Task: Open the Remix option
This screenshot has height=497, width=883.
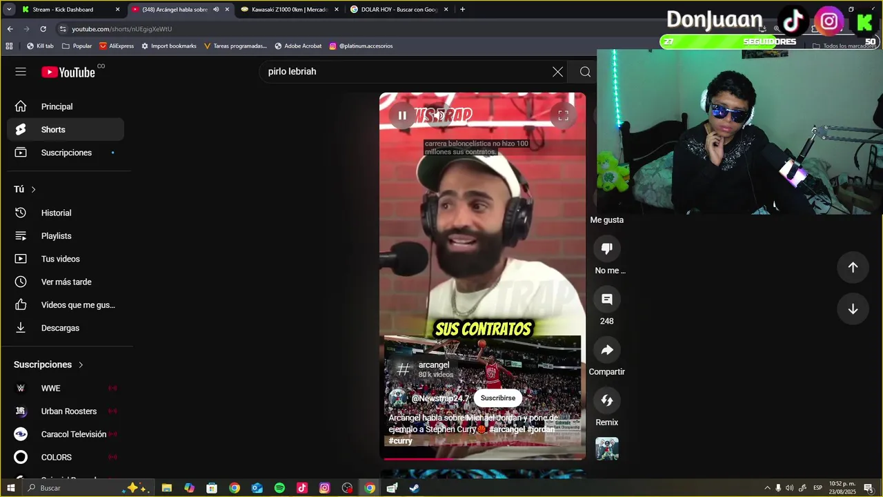Action: (x=607, y=400)
